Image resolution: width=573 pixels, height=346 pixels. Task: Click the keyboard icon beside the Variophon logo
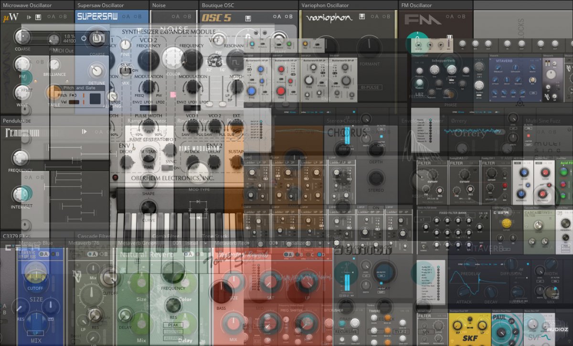[362, 17]
